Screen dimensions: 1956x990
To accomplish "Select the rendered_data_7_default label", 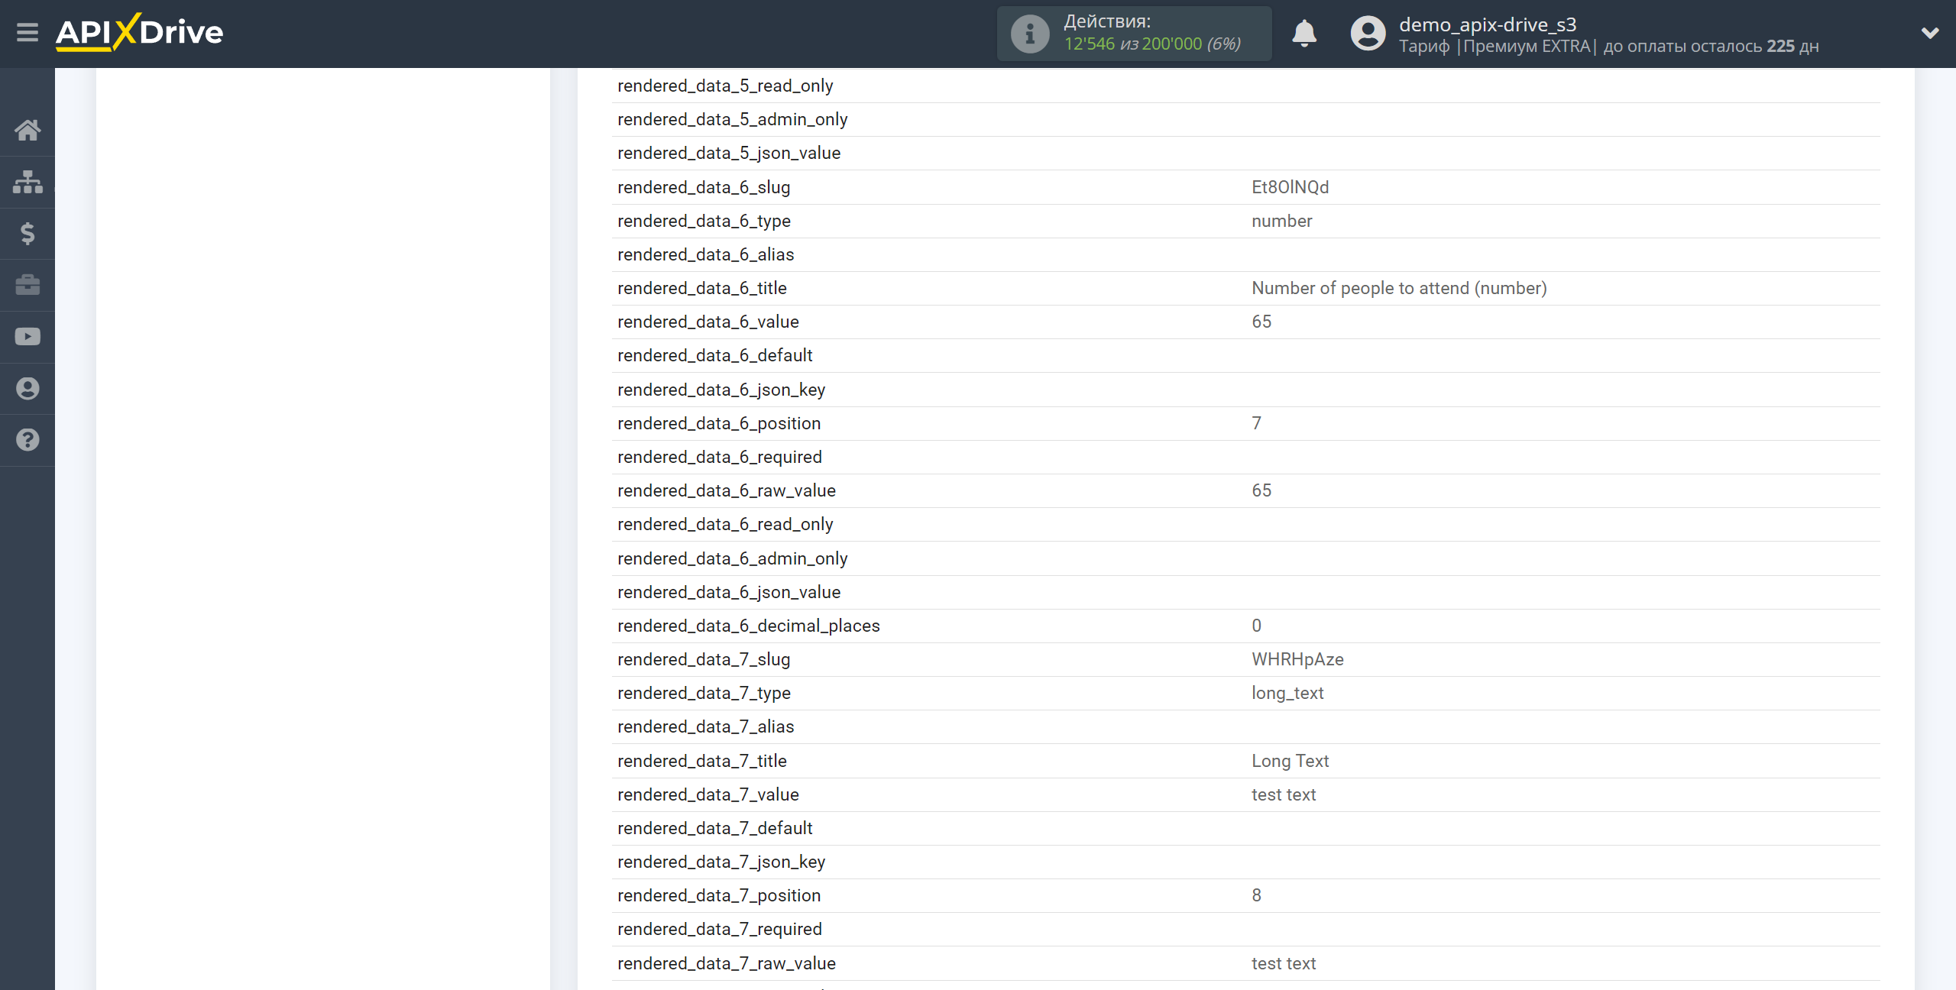I will 714,828.
